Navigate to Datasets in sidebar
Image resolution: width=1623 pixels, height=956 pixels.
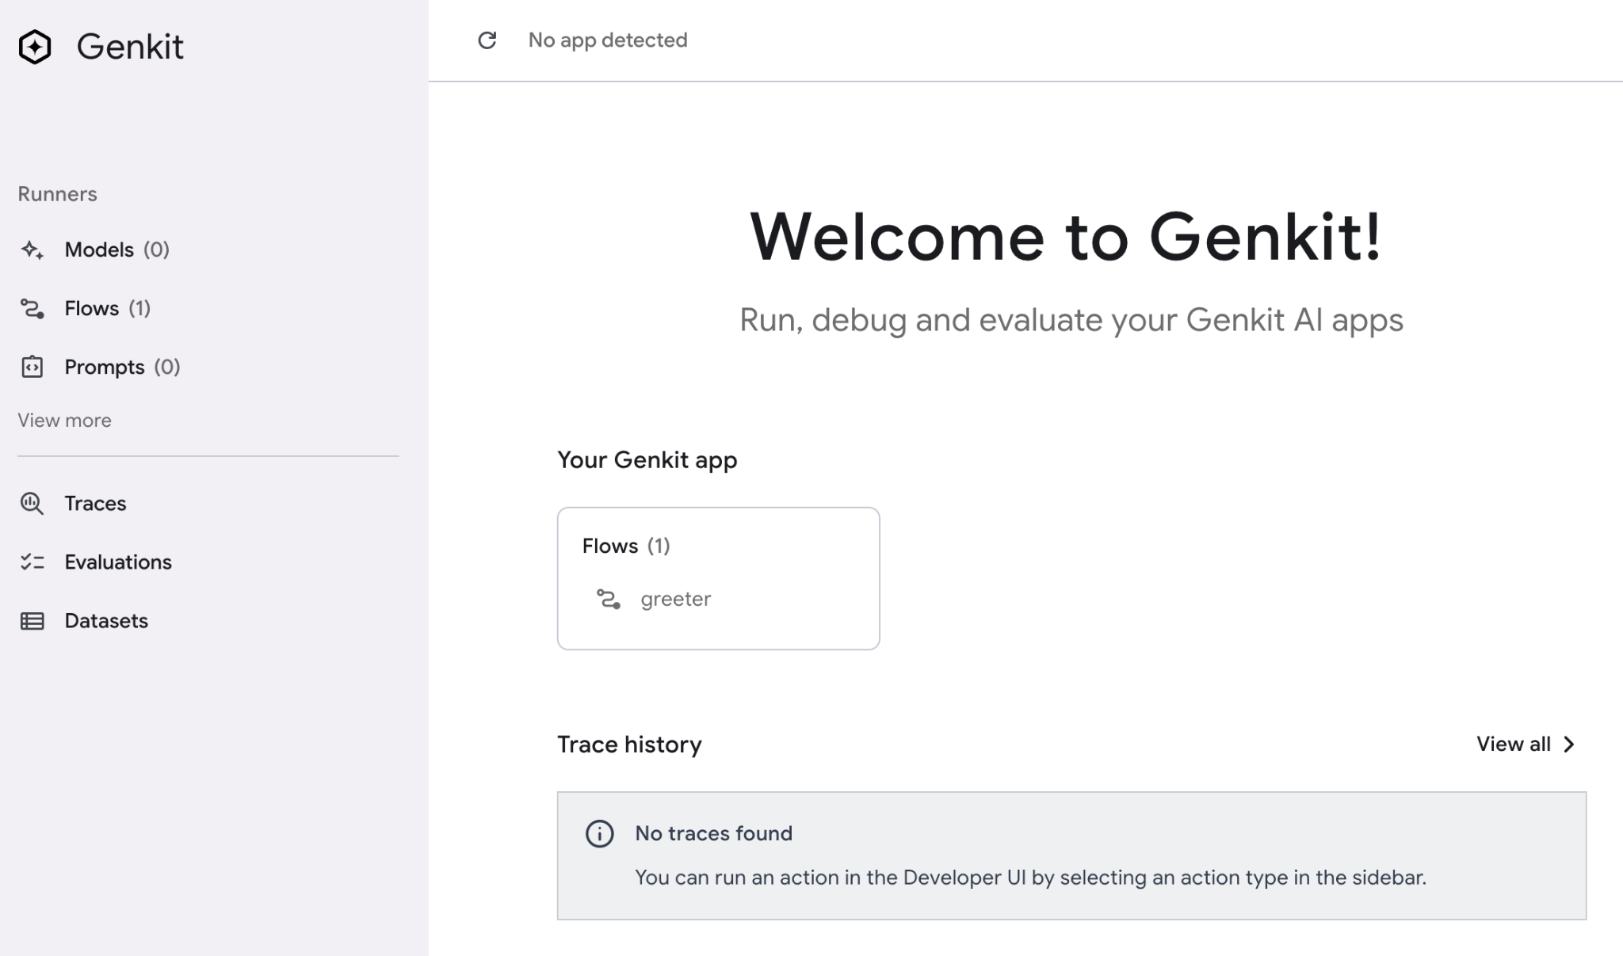click(x=106, y=621)
